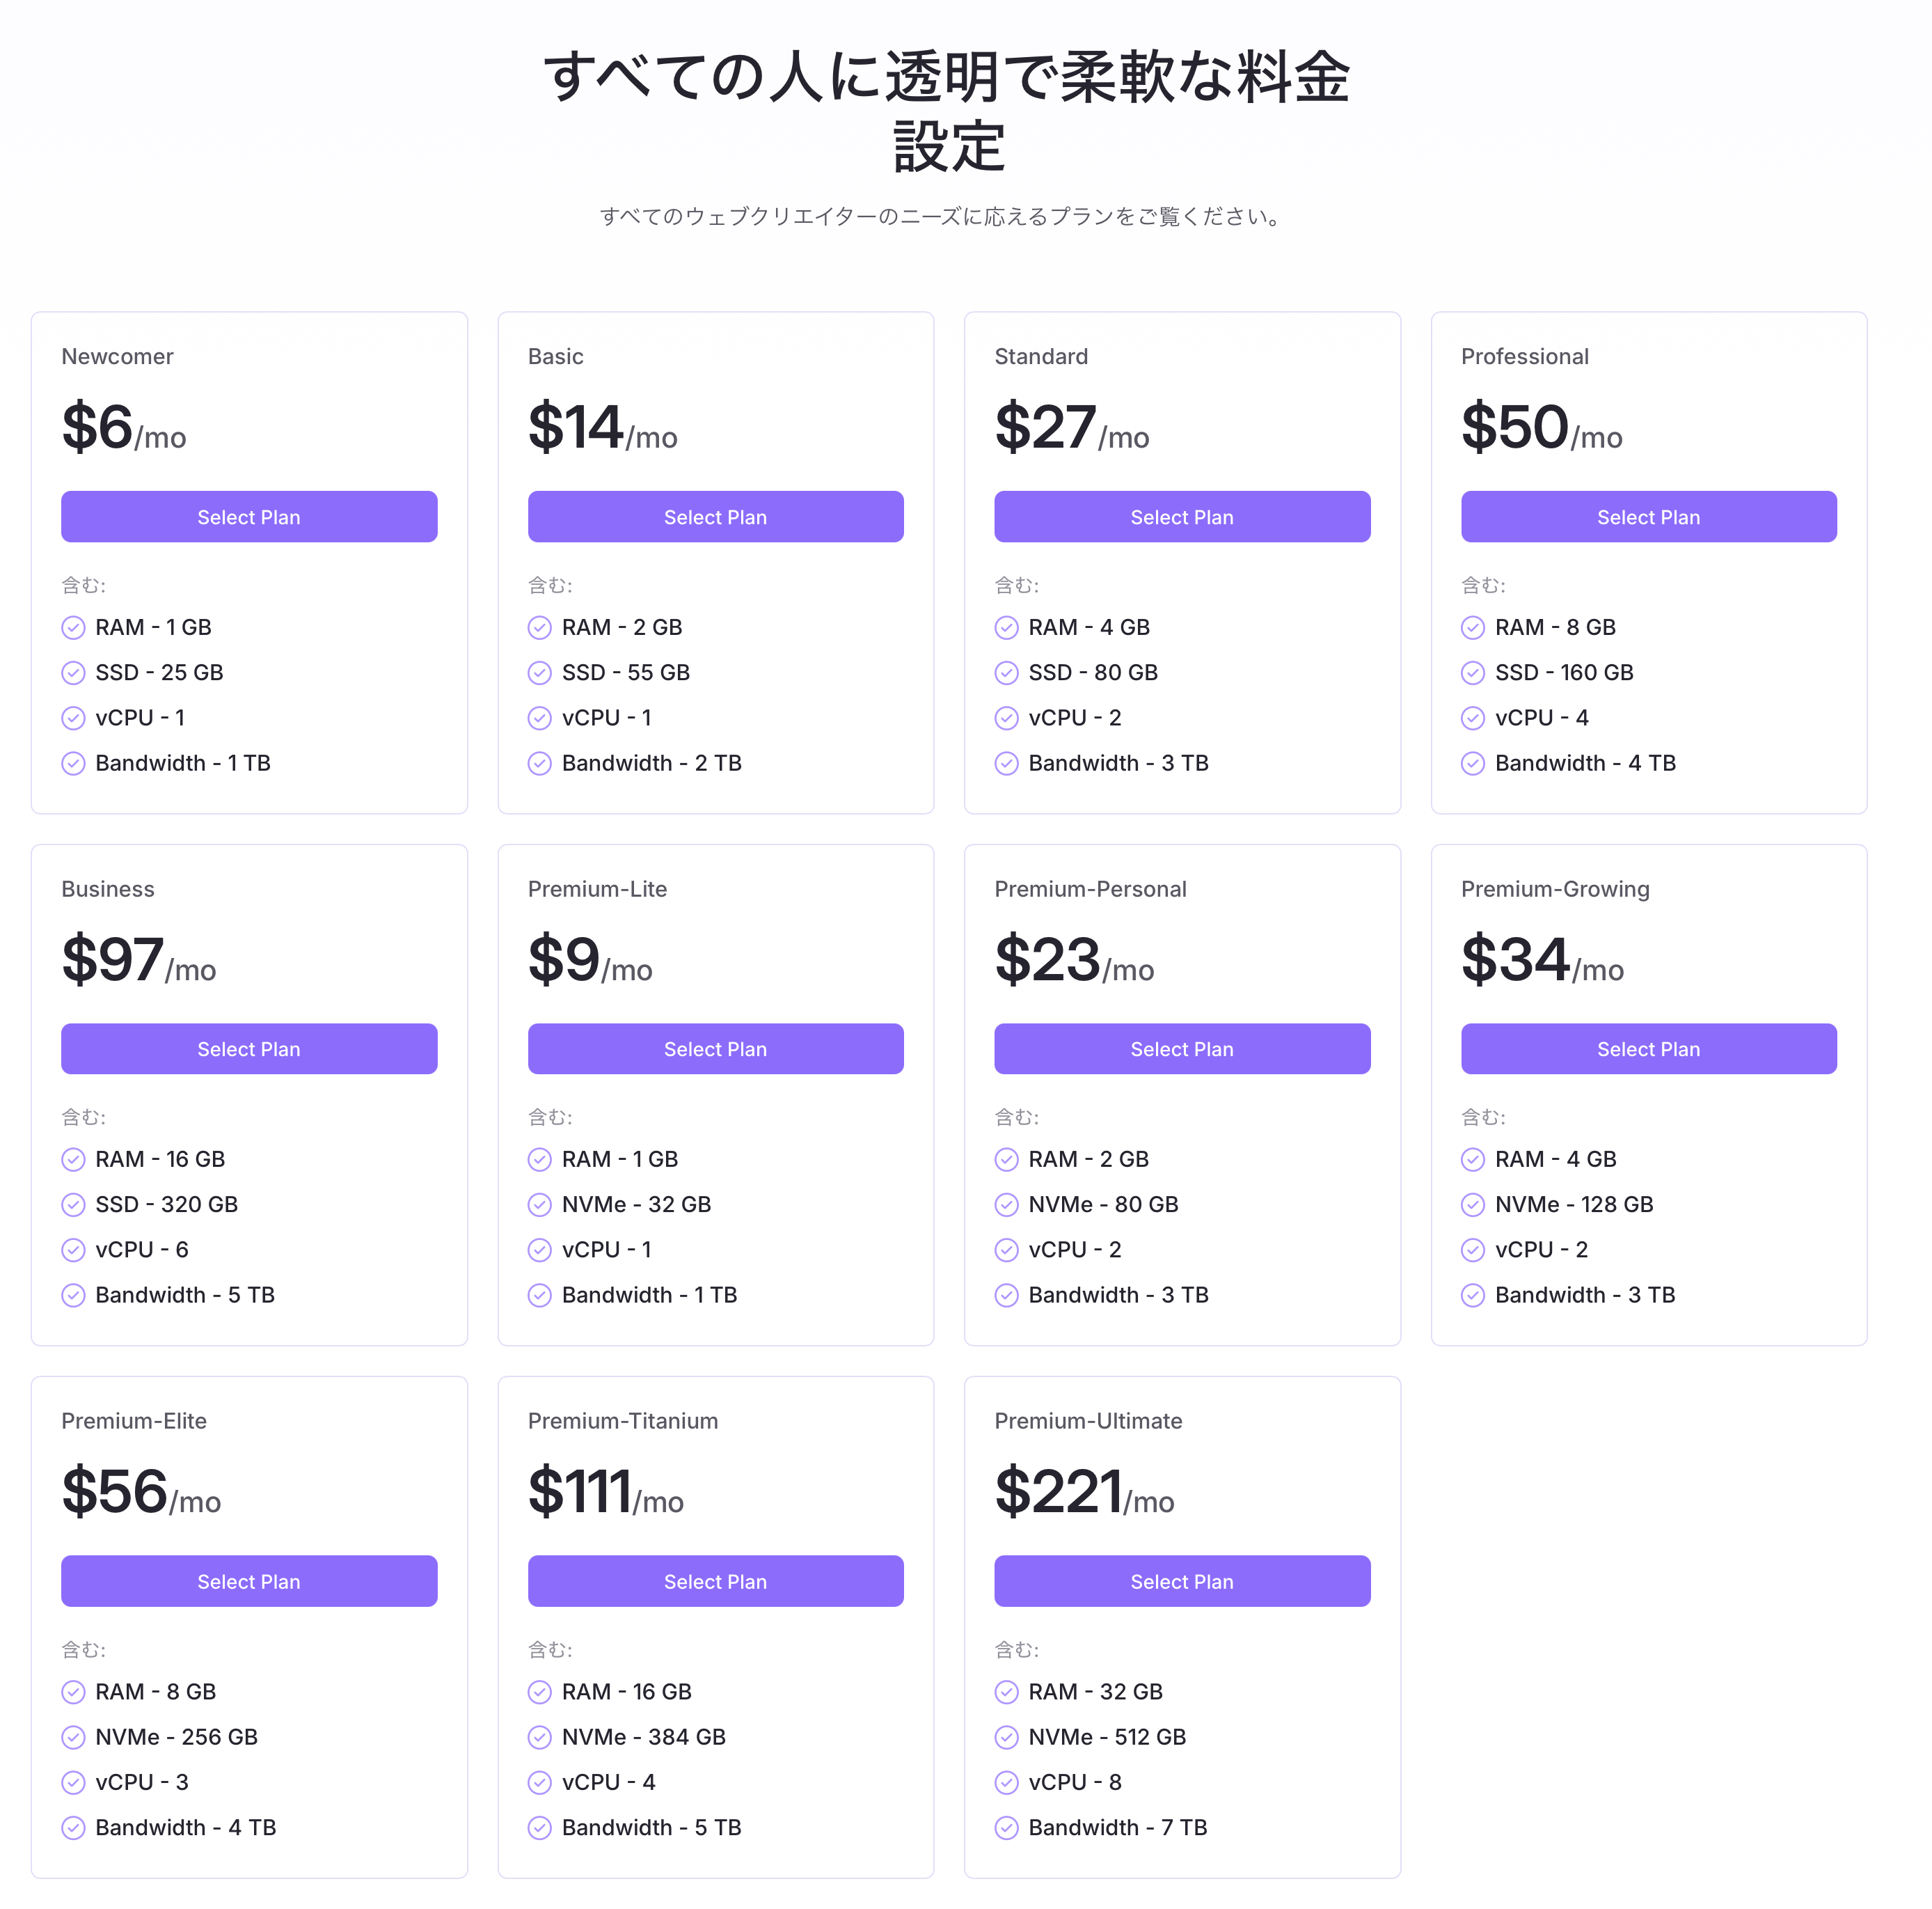Select the Premium-Growing $34 plan
Viewport: 1932px width, 1909px height.
[x=1649, y=1048]
